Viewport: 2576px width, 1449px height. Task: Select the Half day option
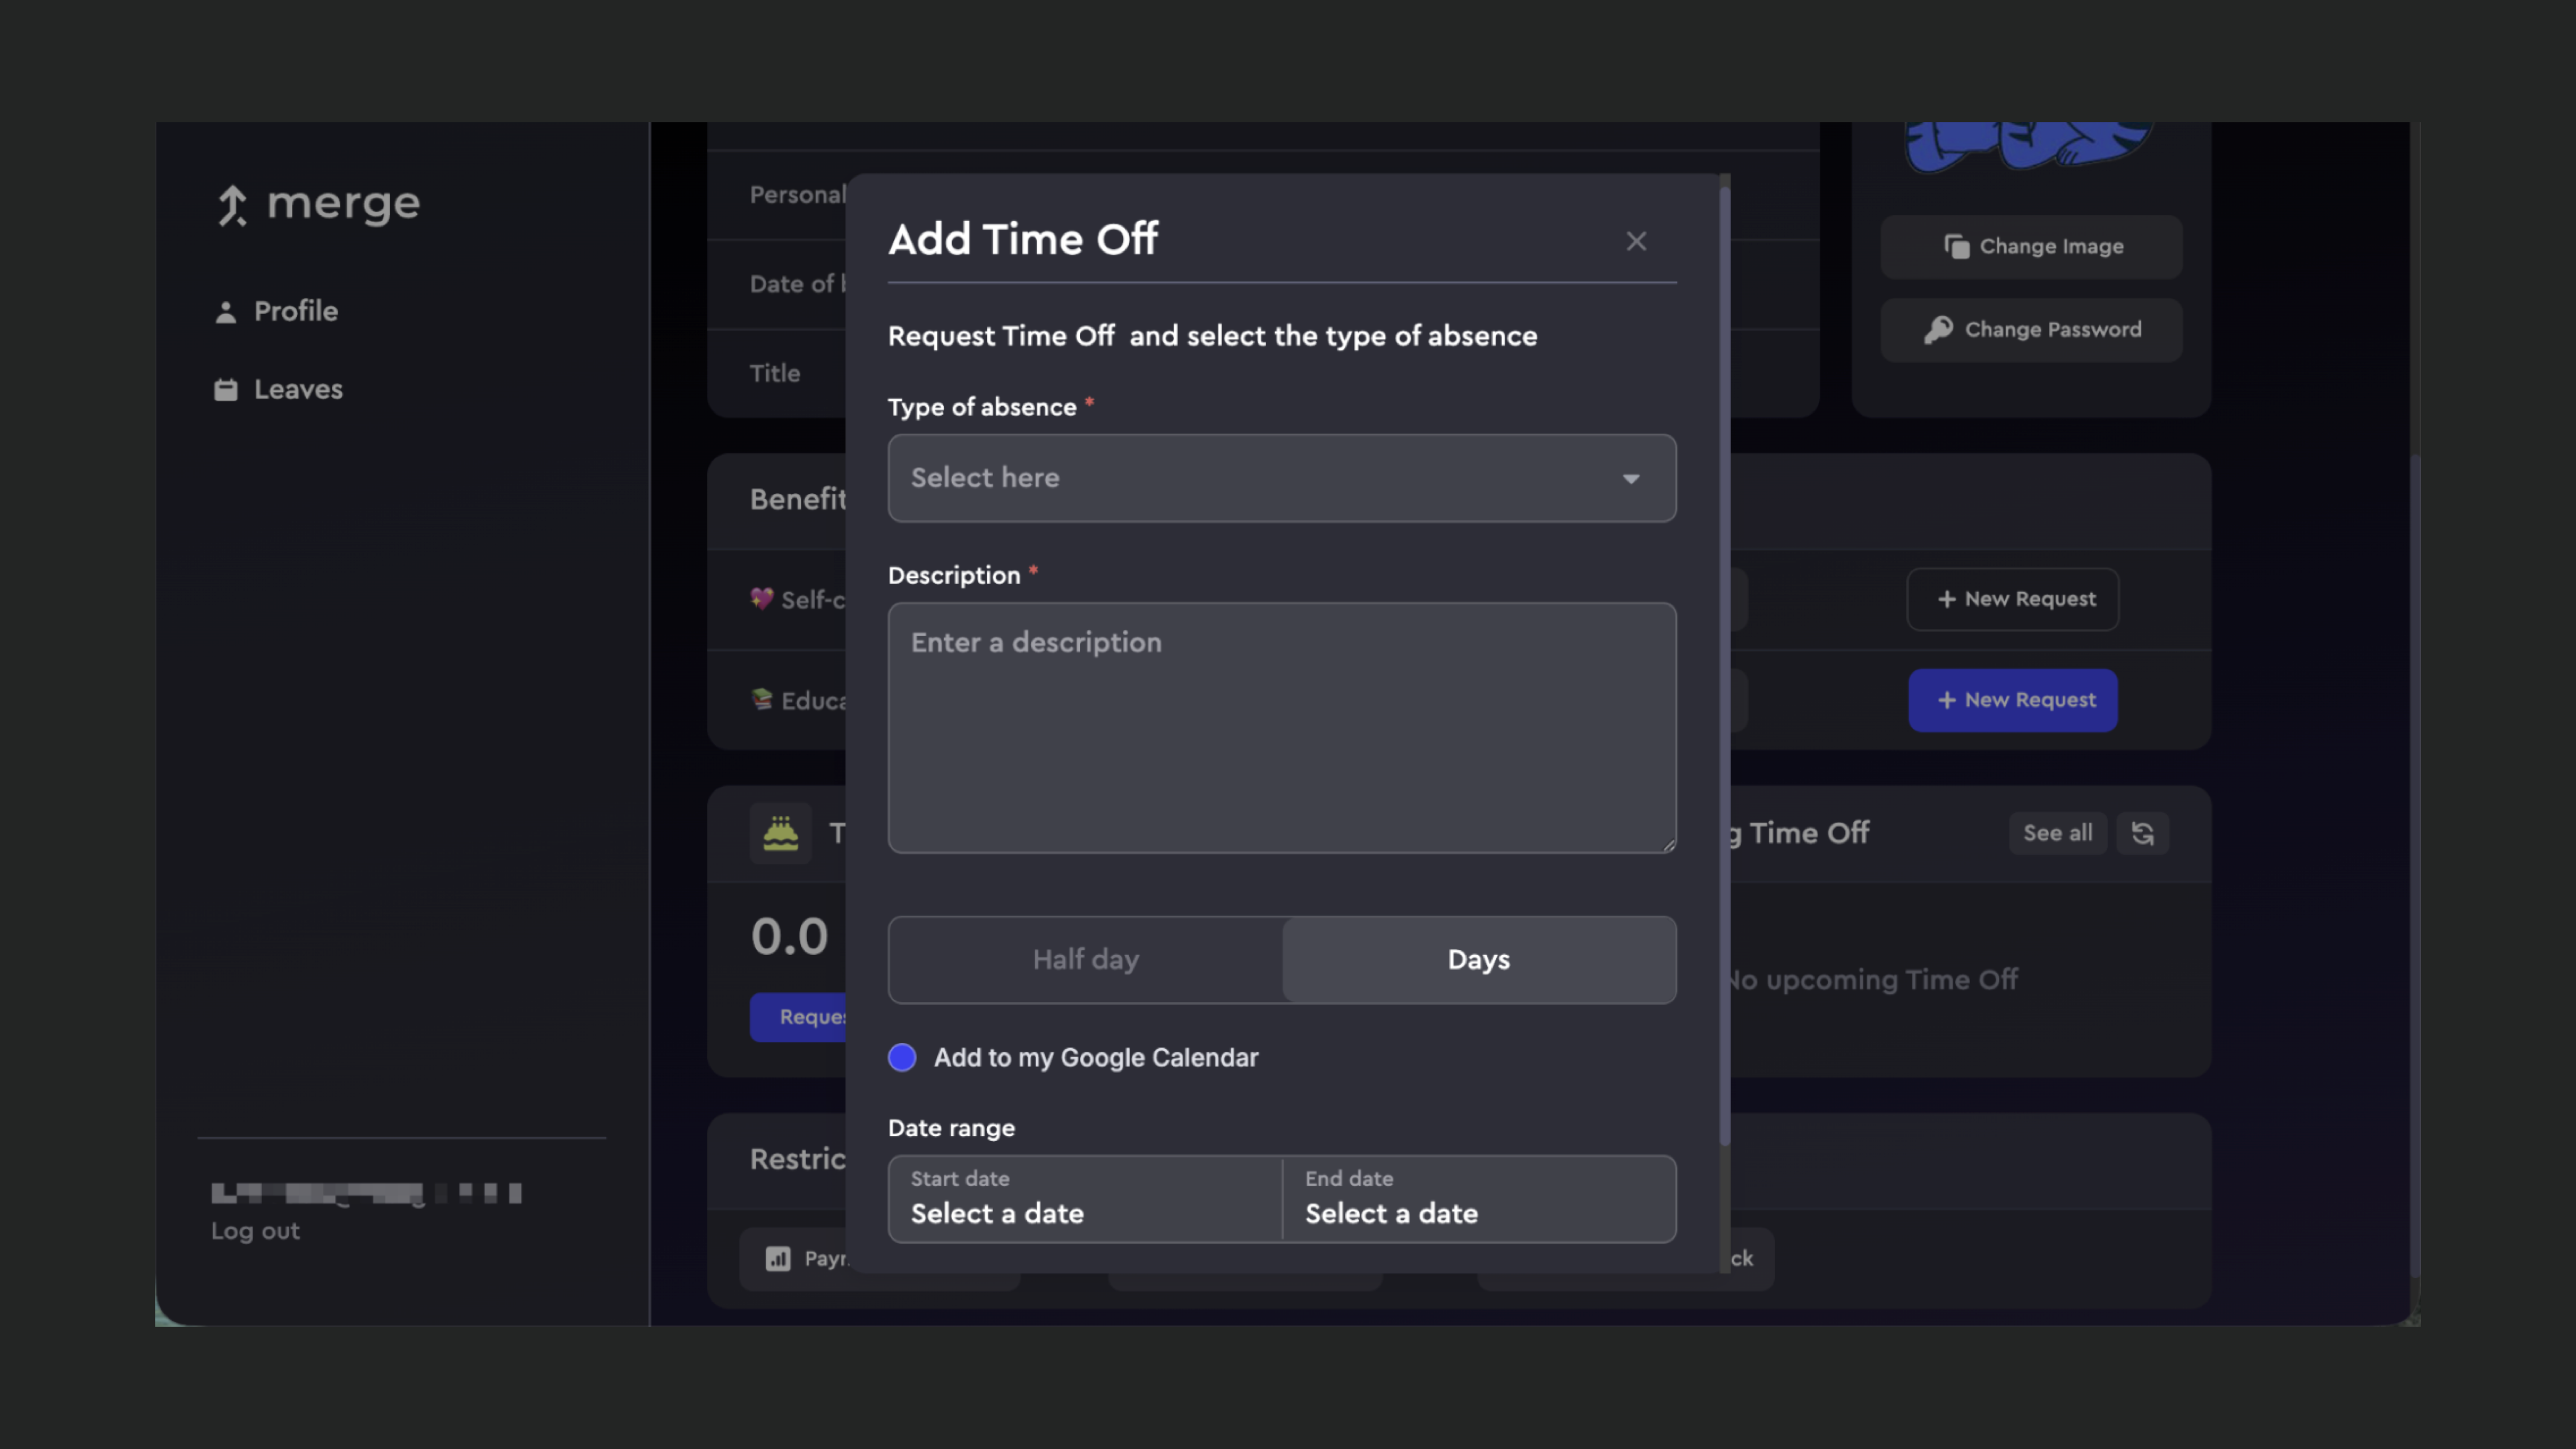tap(1085, 960)
